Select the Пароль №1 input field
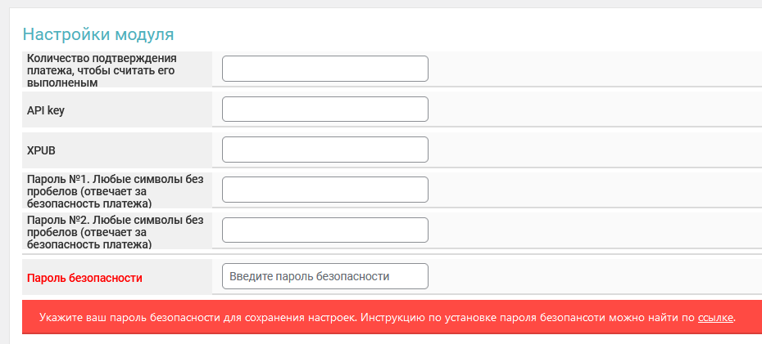Image resolution: width=762 pixels, height=344 pixels. click(x=325, y=190)
